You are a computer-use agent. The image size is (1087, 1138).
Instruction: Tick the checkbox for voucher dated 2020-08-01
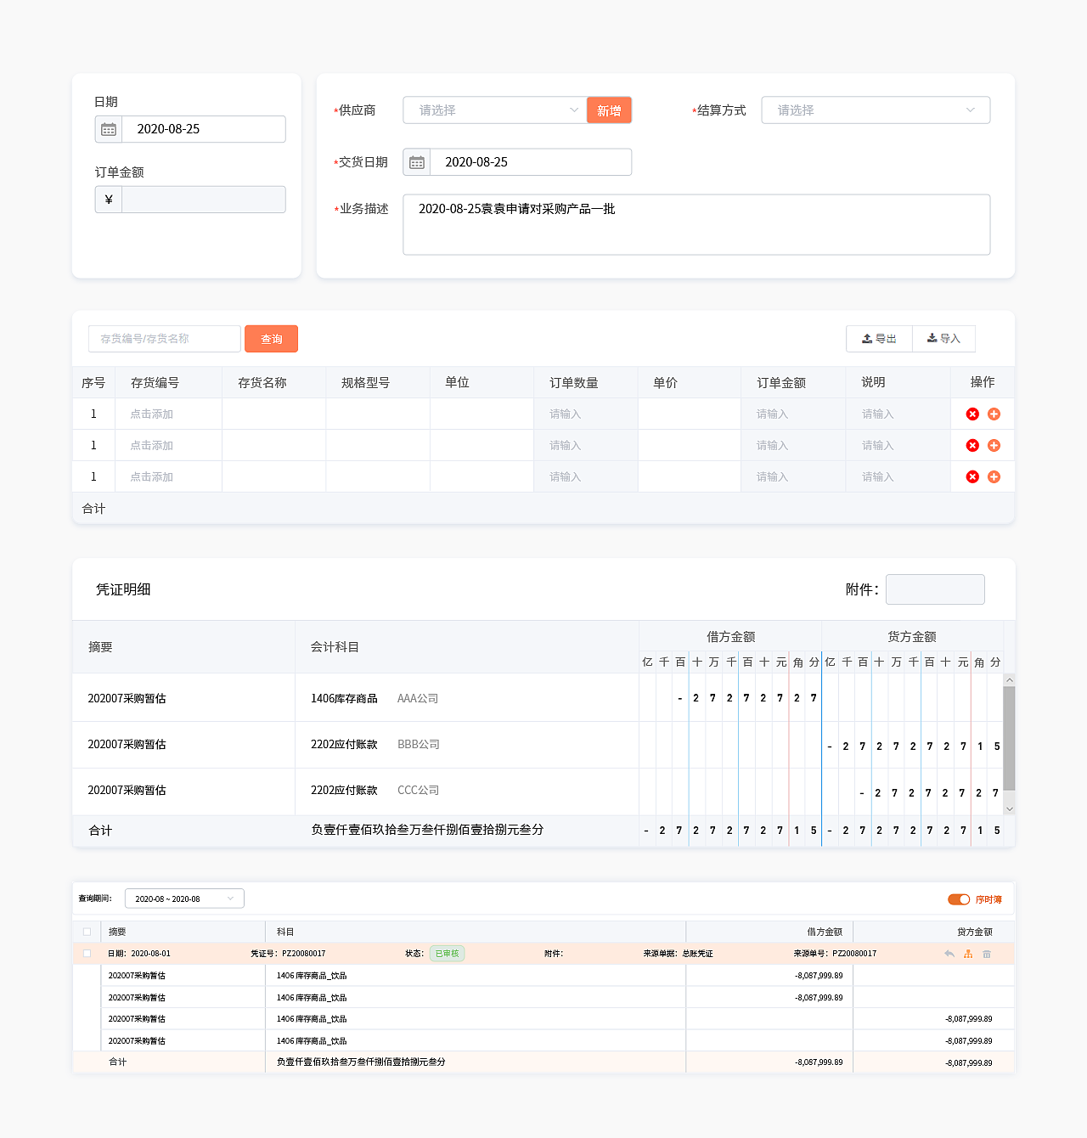87,954
